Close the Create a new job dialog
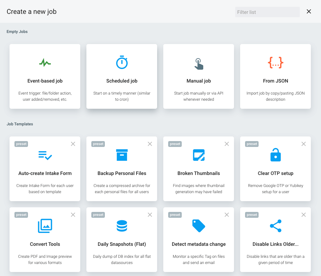The width and height of the screenshot is (321, 276). [309, 11]
